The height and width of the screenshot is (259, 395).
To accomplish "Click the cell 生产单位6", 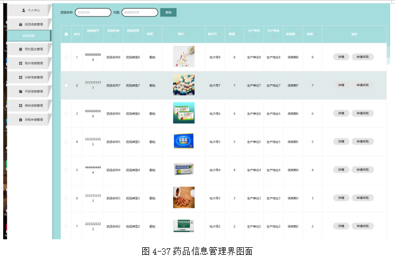I will click(254, 114).
